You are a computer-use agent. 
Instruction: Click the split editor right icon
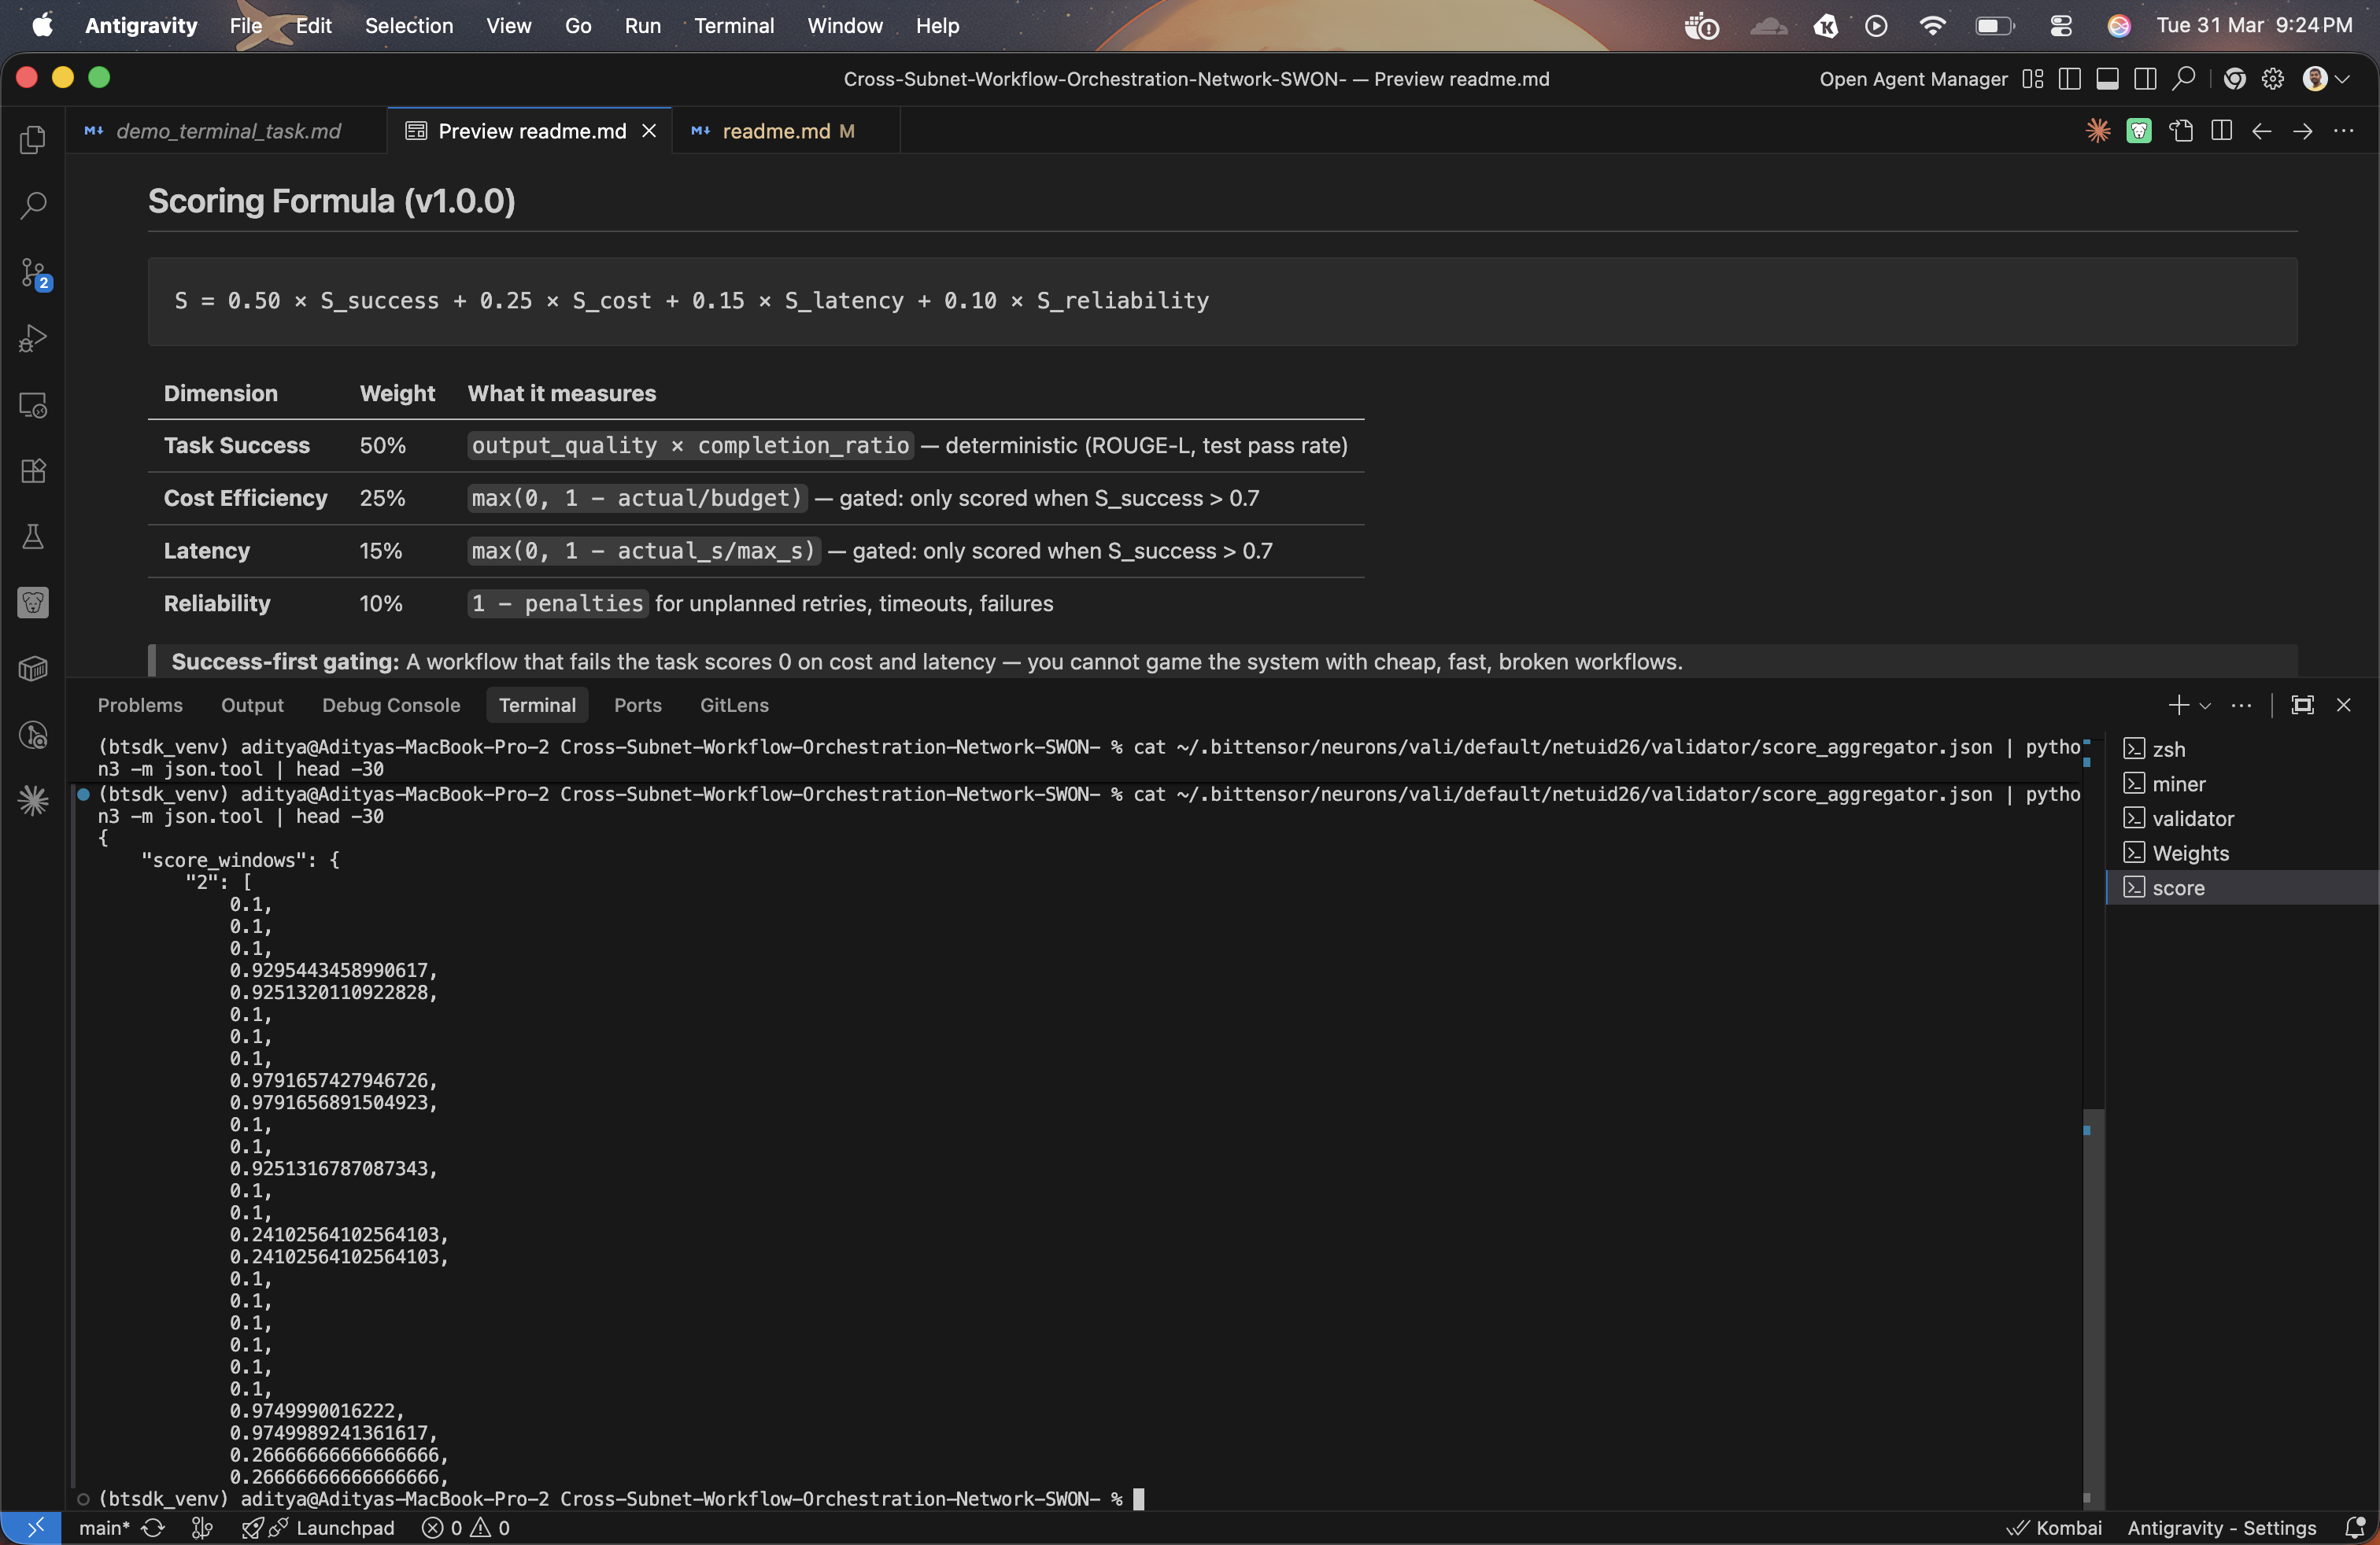2221,131
